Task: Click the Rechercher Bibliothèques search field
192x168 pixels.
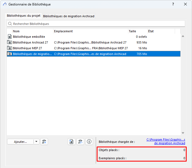Action: coord(96,24)
